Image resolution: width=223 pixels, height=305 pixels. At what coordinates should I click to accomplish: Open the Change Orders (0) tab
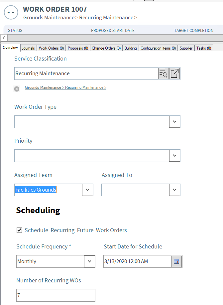click(x=106, y=48)
